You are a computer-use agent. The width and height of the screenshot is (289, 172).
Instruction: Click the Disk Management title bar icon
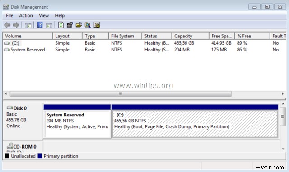[x=6, y=7]
